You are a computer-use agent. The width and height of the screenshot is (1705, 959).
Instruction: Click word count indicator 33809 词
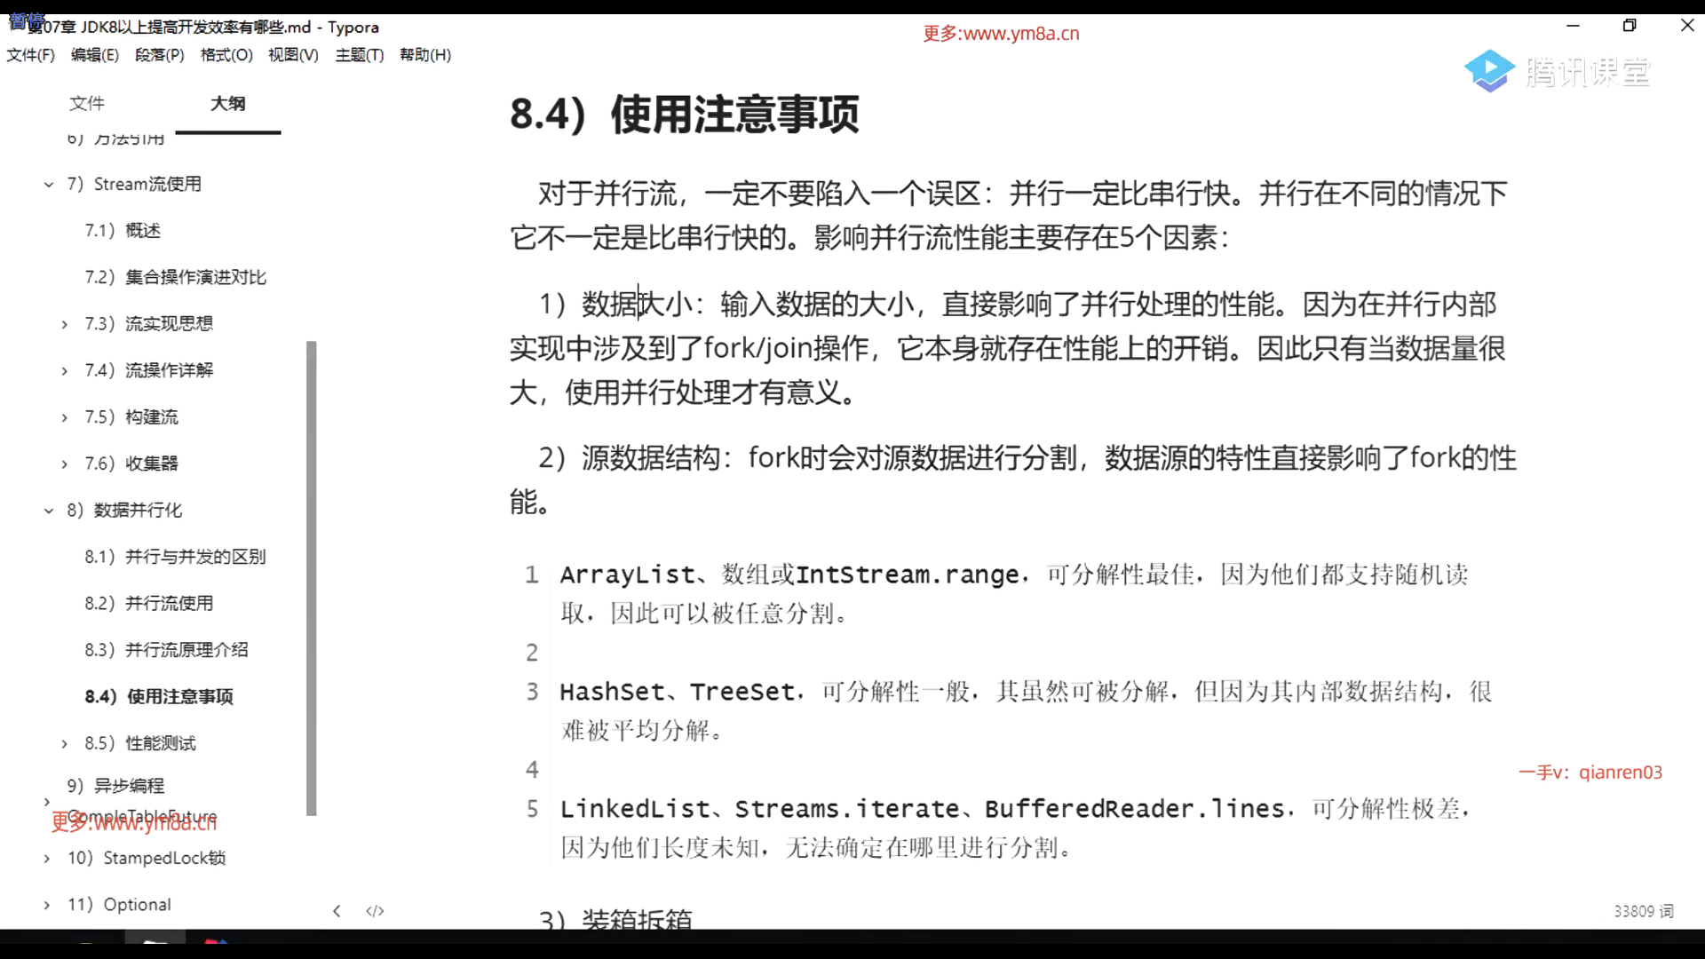coord(1643,911)
